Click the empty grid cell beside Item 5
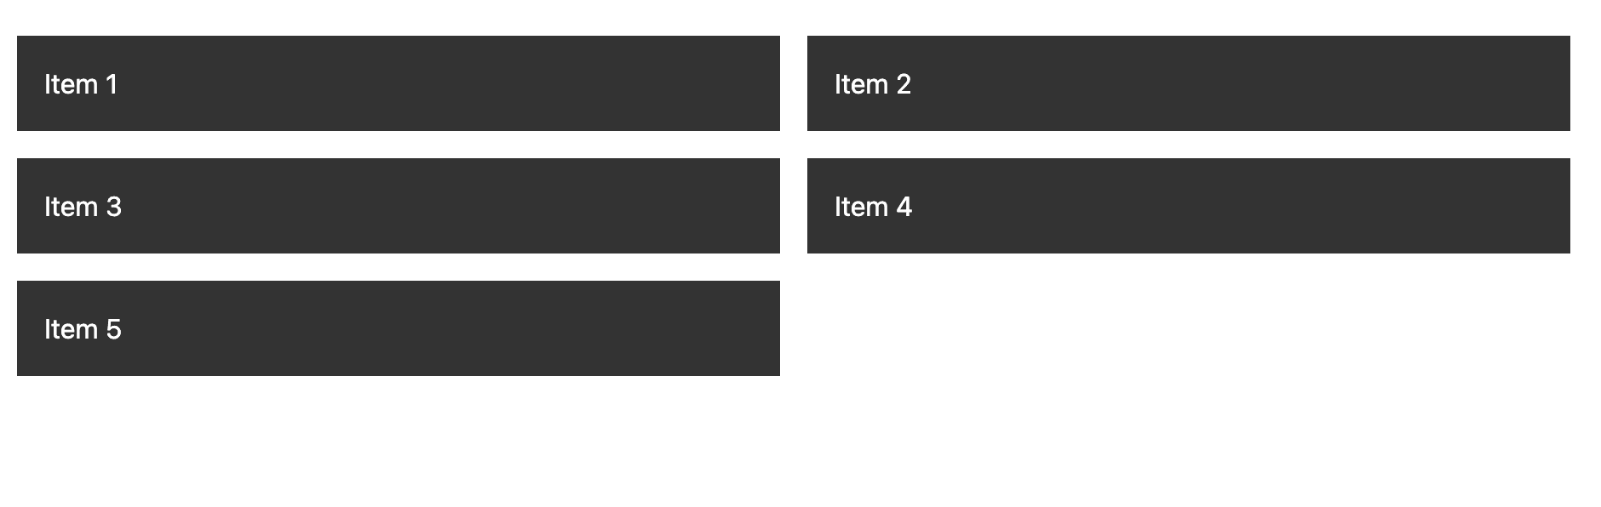 point(1189,328)
